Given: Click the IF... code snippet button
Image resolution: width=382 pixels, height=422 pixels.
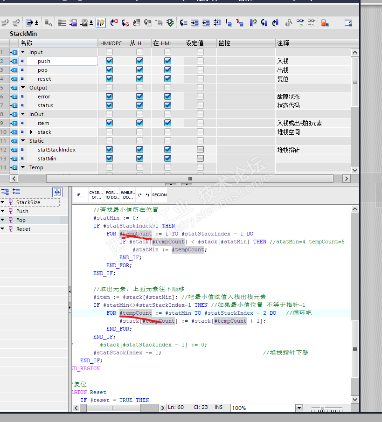Looking at the screenshot, I should coord(80,195).
